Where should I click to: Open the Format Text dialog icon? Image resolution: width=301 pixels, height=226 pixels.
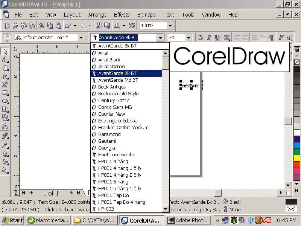pyautogui.click(x=281, y=38)
